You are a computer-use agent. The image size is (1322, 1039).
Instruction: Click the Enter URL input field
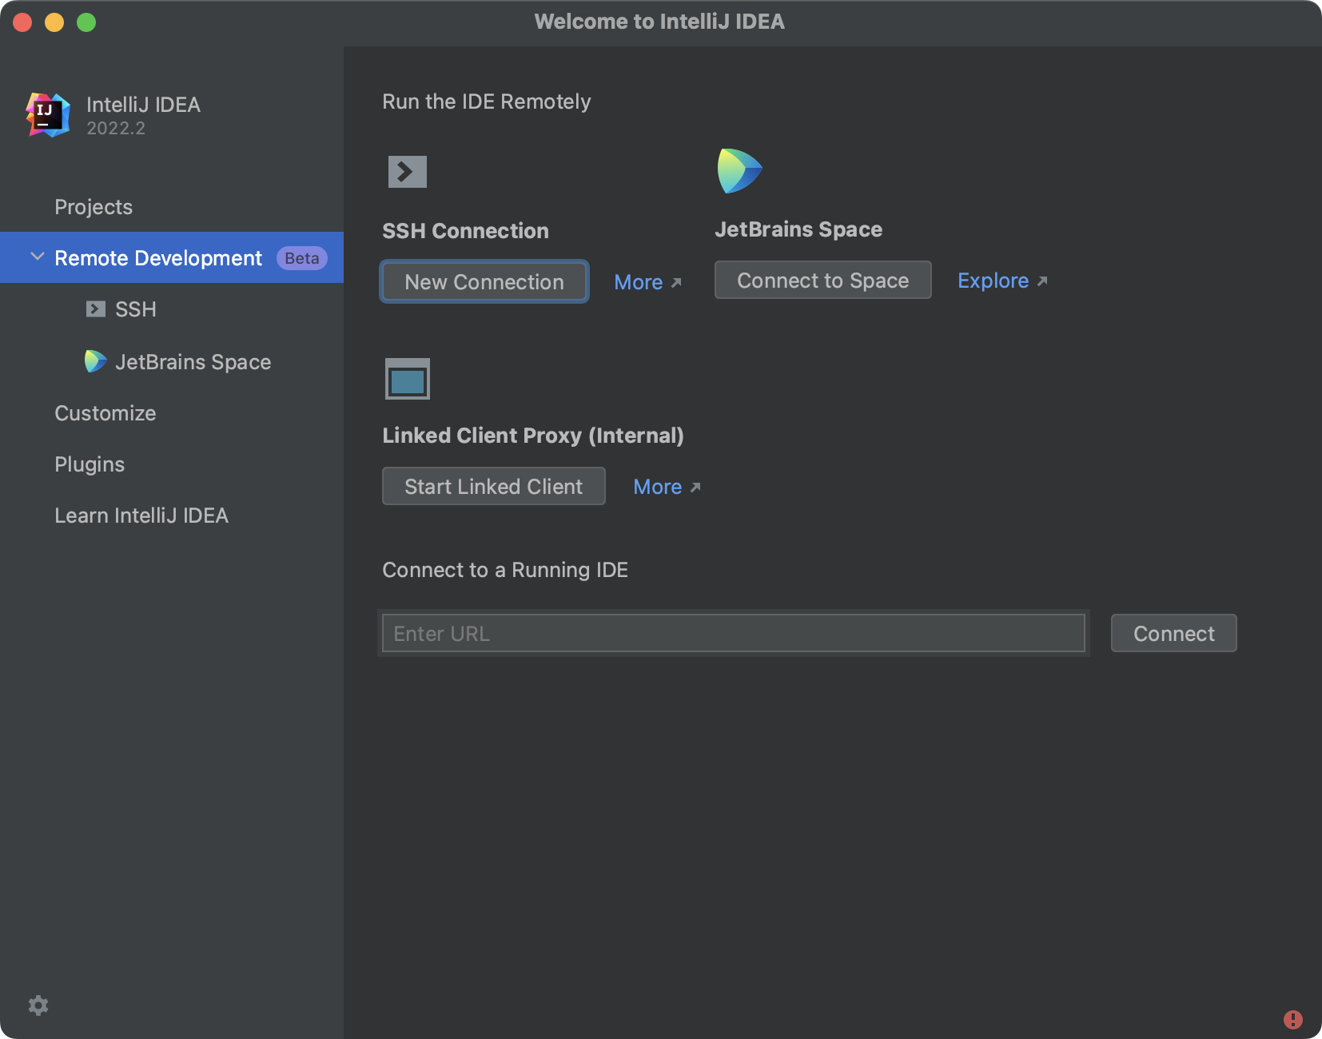[x=733, y=633]
